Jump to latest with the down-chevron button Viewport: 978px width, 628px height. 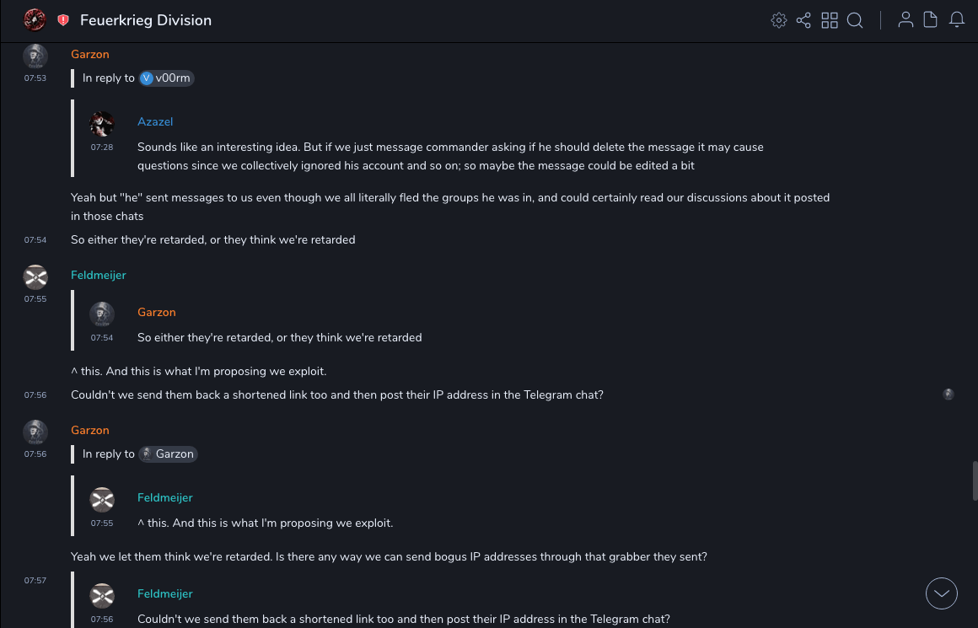(x=942, y=593)
